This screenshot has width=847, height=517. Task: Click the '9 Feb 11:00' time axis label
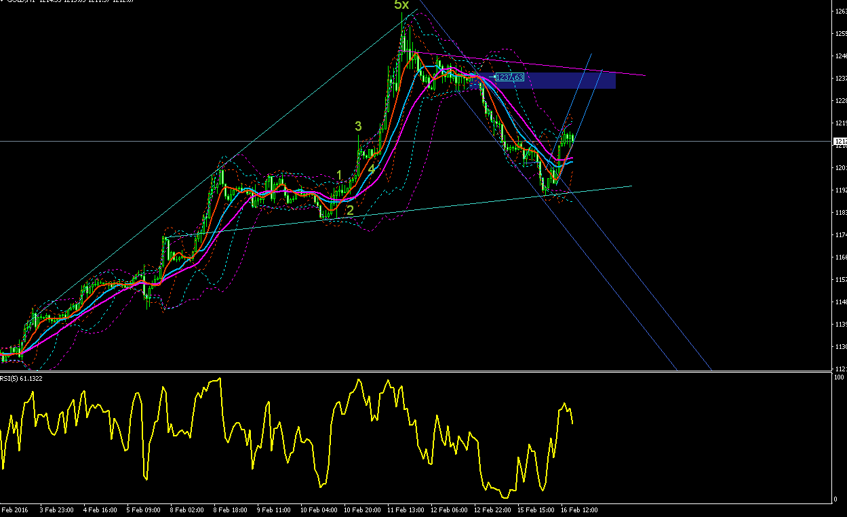click(273, 509)
